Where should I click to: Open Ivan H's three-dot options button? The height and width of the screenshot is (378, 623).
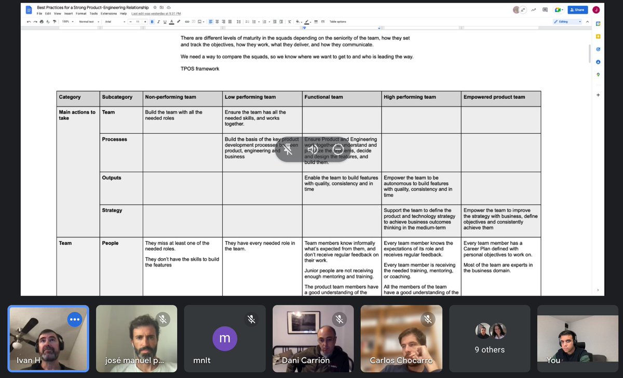click(x=75, y=319)
